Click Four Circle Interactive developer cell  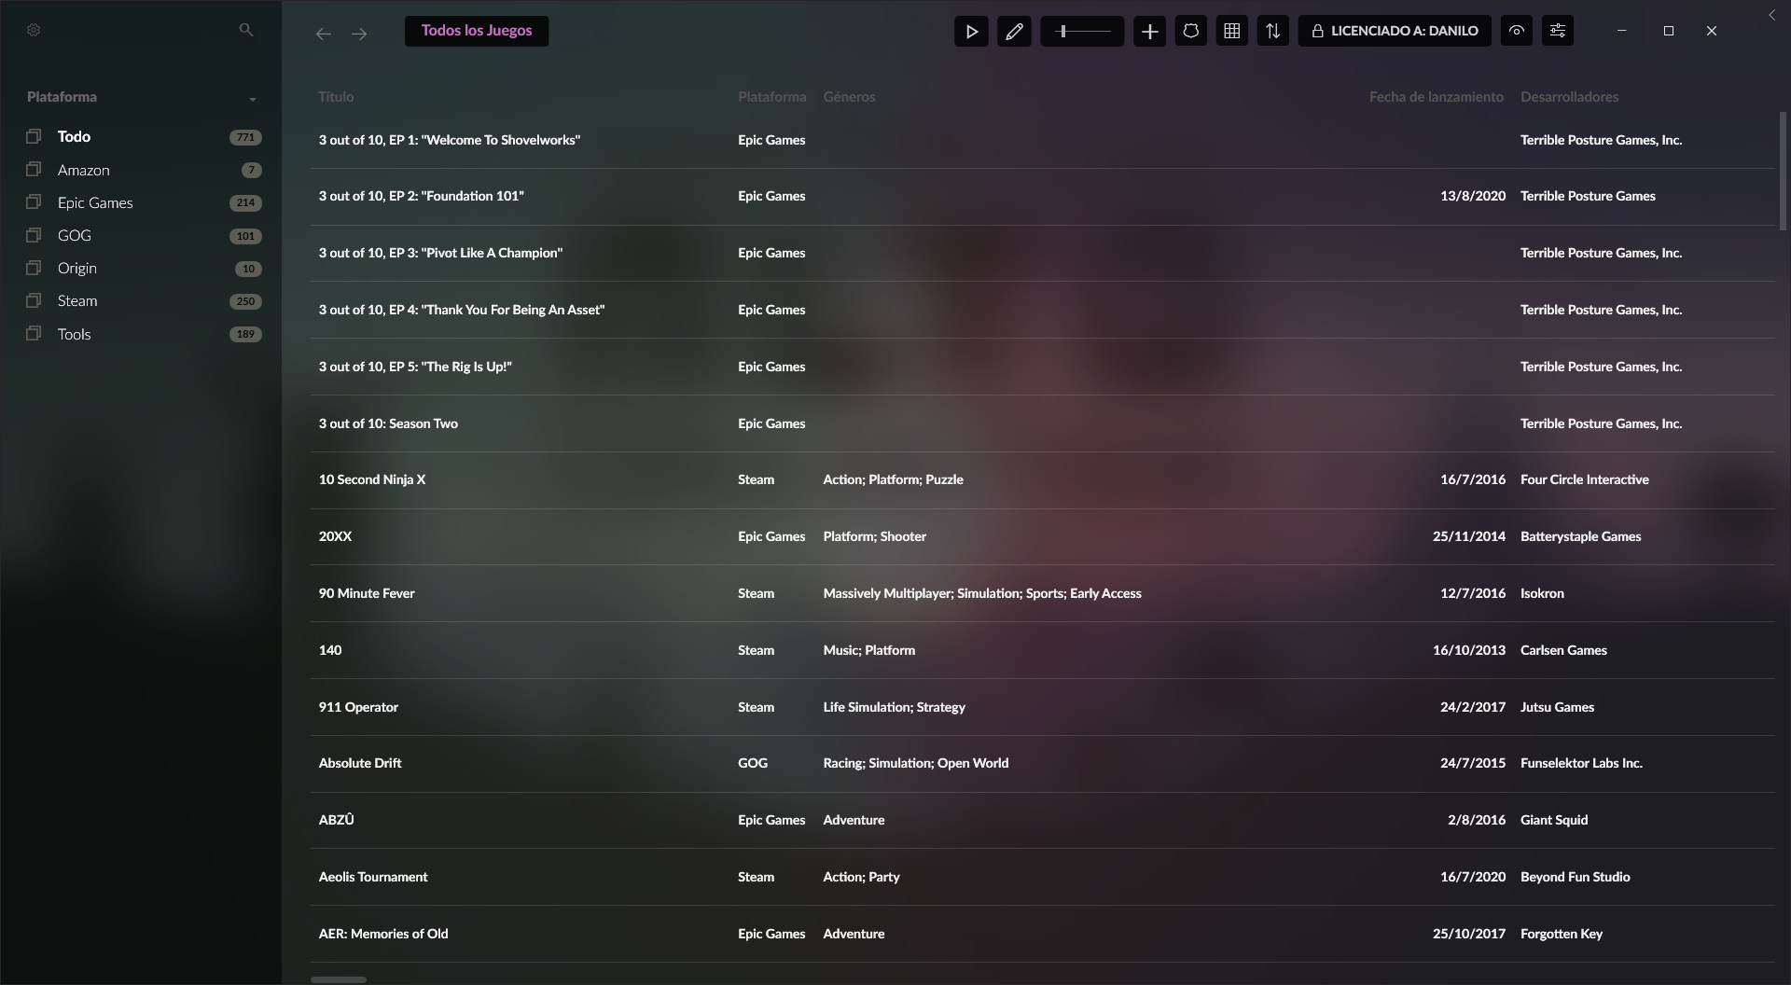pyautogui.click(x=1584, y=479)
